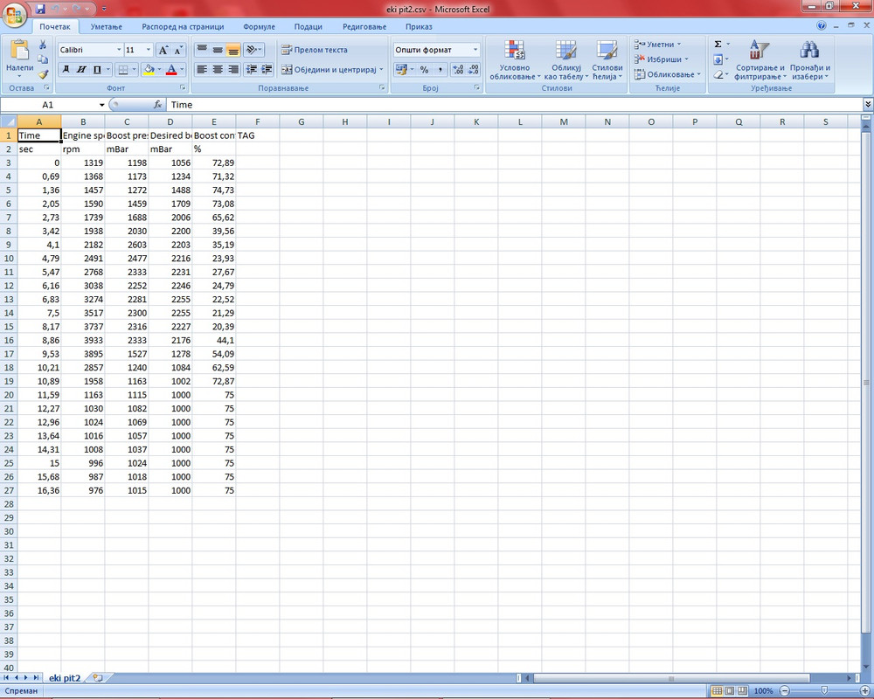This screenshot has height=699, width=874.
Task: Align cell text to the left
Action: [202, 70]
